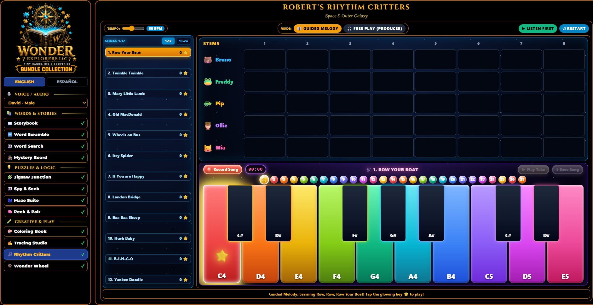593x305 pixels.
Task: Show songs 1-12 tab
Action: point(168,41)
